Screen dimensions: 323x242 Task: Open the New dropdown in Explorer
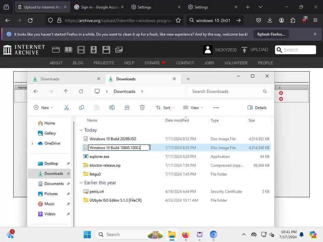(x=43, y=108)
